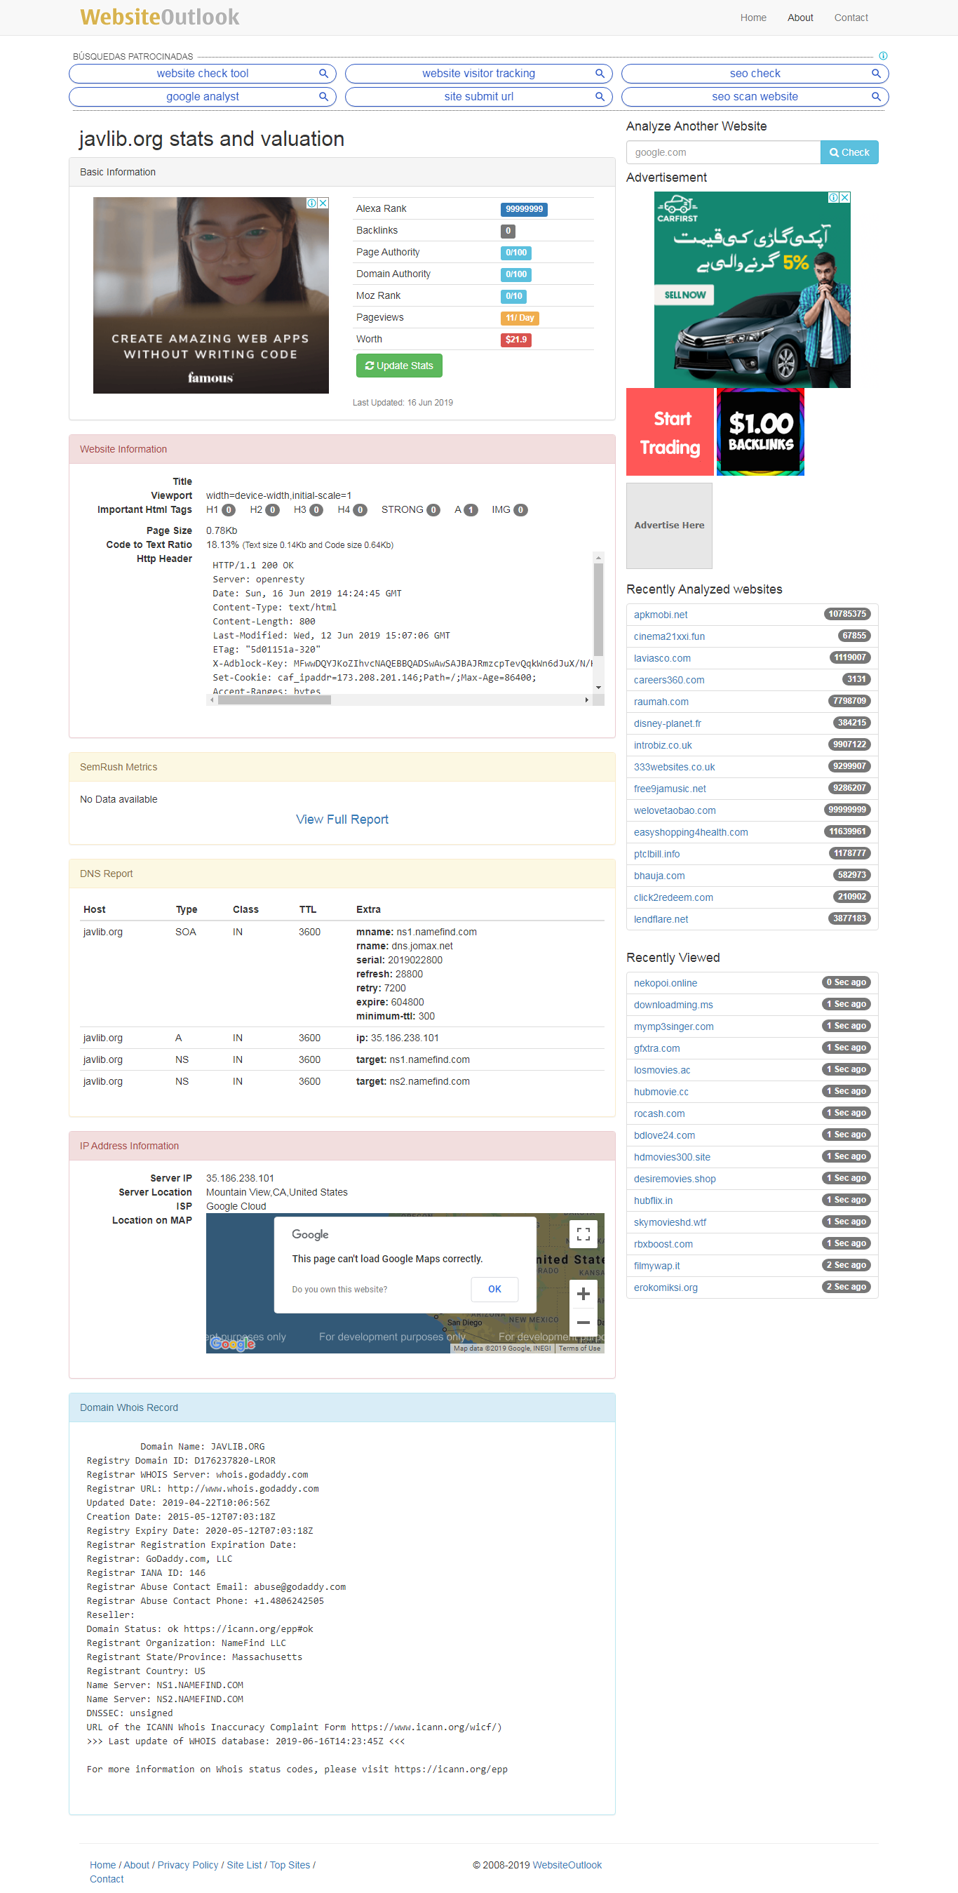Click ns1.namefind.com NS target row
This screenshot has width=958, height=1893.
[x=343, y=1059]
